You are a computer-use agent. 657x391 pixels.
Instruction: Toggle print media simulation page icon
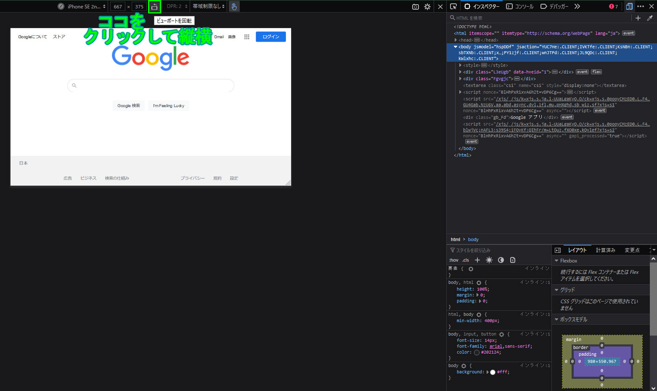(512, 260)
